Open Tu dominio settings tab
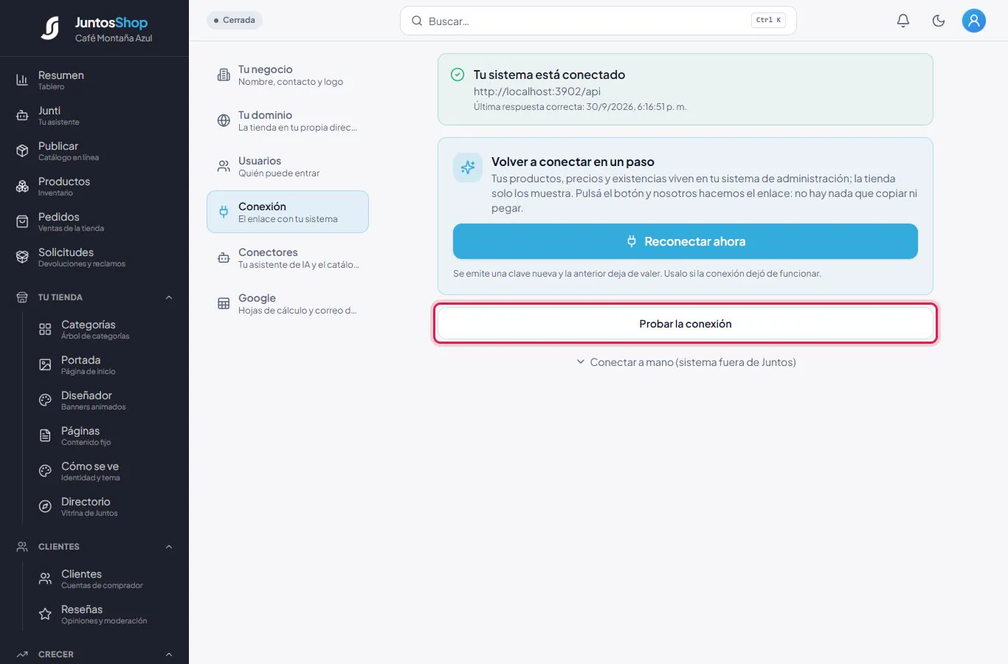 click(x=288, y=120)
